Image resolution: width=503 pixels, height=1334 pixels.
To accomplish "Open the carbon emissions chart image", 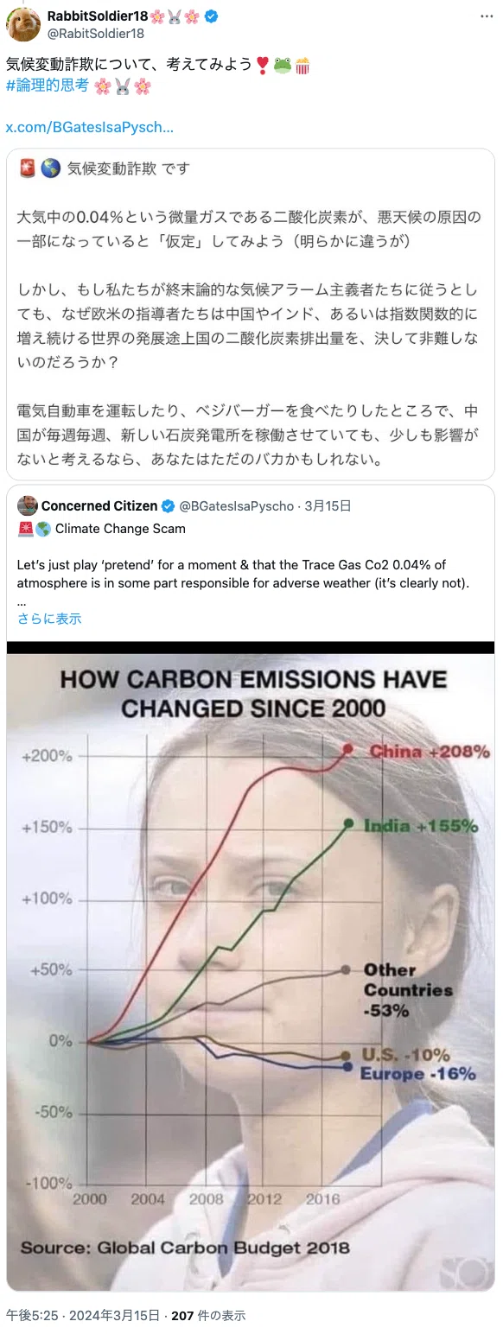I will [251, 966].
